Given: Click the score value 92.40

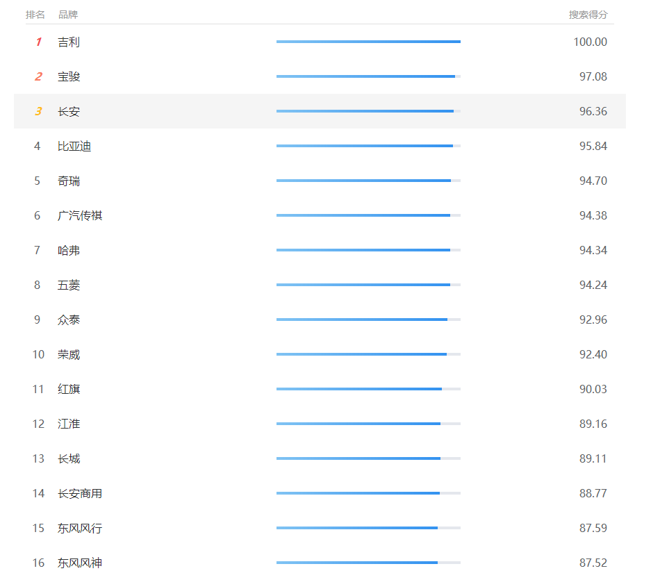Looking at the screenshot, I should click(x=593, y=354).
